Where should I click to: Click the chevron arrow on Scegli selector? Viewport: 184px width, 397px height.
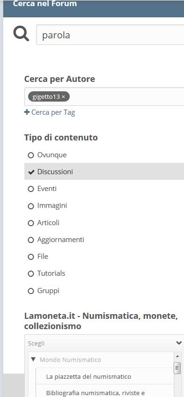179,343
